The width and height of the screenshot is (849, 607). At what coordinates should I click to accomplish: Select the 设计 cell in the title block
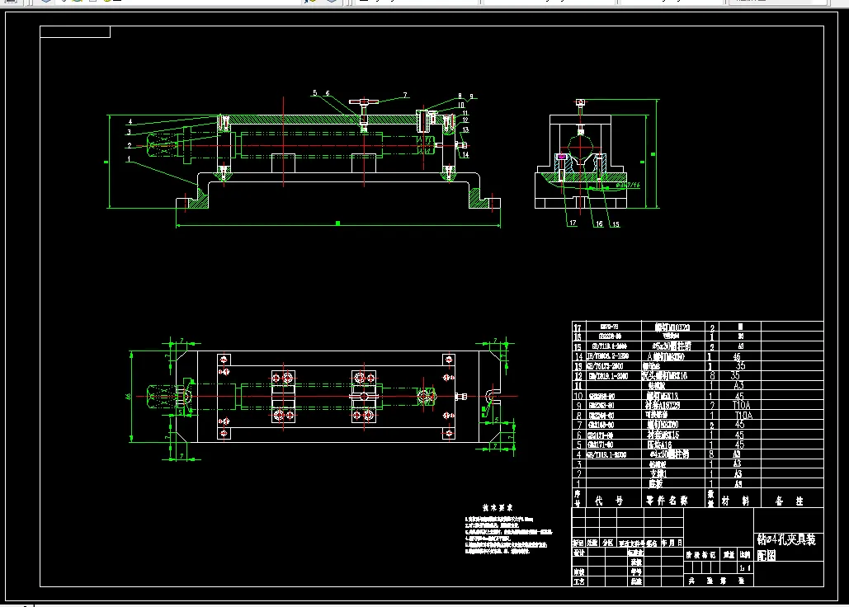coord(579,553)
